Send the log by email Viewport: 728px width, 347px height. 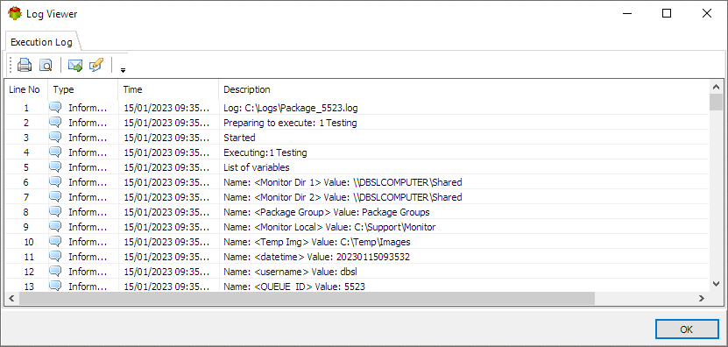75,66
